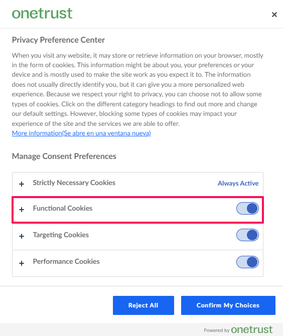Viewport: 283px width, 336px height.
Task: Click the Powered by onetrust footer logo
Action: click(x=238, y=329)
